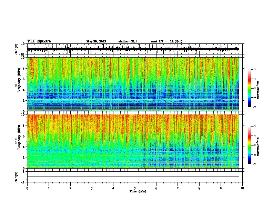
Task: Click the "station=OUI" header label
Action: pos(128,41)
